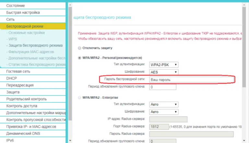Click main page scrollbar up arrow
Viewport: 249px width, 143px height.
(244, 5)
